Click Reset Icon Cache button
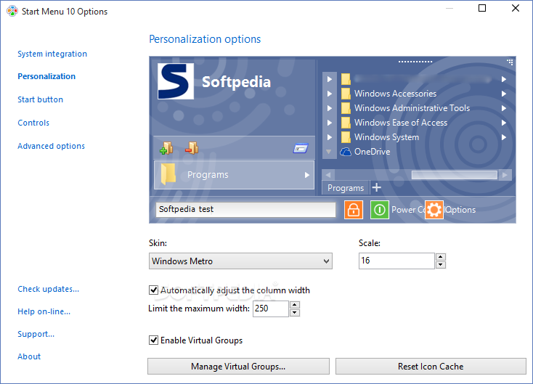 point(431,367)
